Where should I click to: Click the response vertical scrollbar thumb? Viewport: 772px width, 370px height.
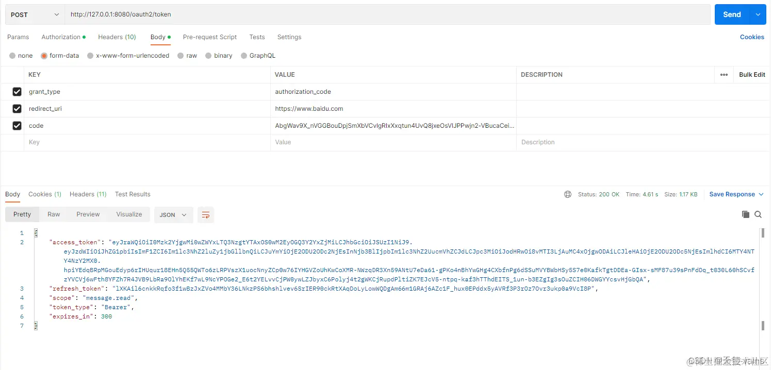pos(762,233)
